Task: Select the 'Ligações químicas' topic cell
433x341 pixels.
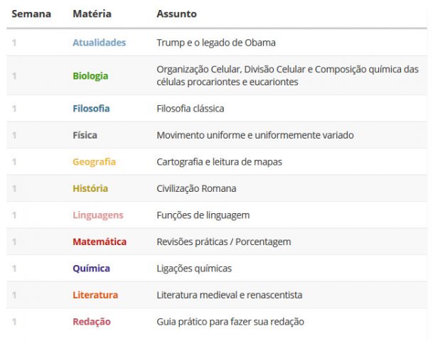Action: [194, 269]
